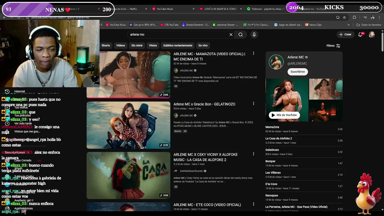
Task: Play MamaZota in the sidebar track list
Action: [x=304, y=129]
